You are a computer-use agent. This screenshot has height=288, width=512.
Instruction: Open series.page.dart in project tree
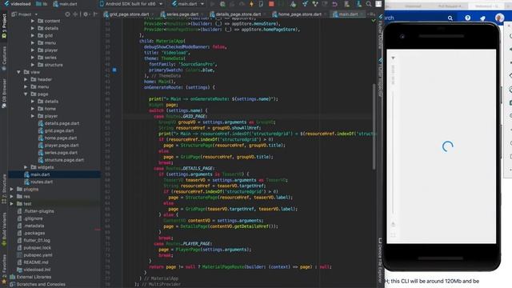coord(58,153)
